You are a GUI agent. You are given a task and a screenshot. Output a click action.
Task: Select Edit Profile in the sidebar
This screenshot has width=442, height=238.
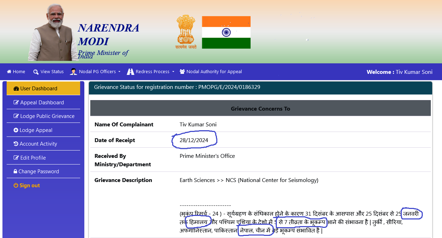(33, 158)
